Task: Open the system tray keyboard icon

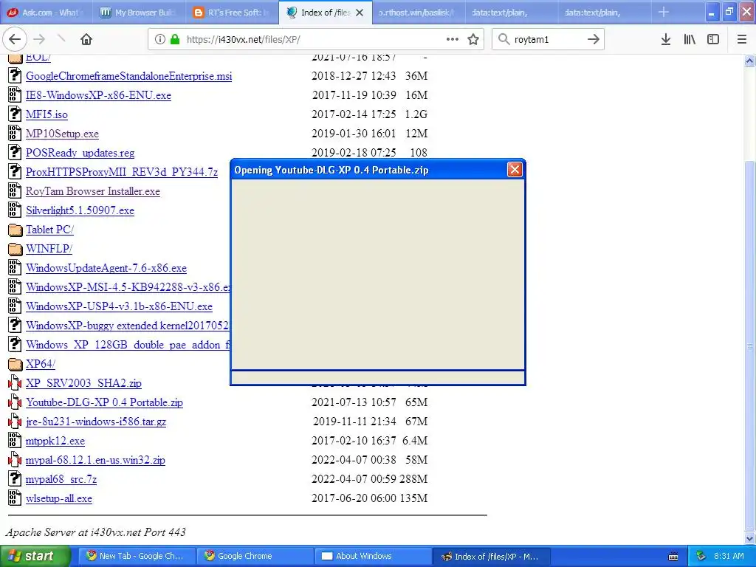Action: click(x=673, y=557)
